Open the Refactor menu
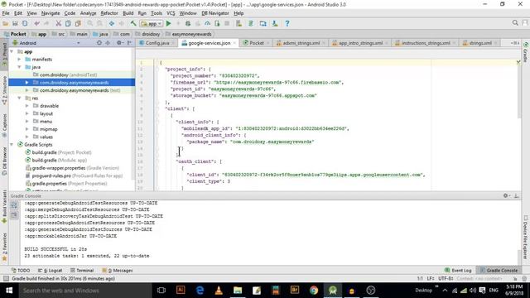 tap(109, 13)
